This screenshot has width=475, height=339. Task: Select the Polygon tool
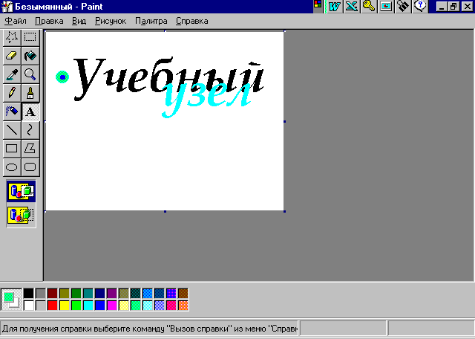[x=30, y=149]
